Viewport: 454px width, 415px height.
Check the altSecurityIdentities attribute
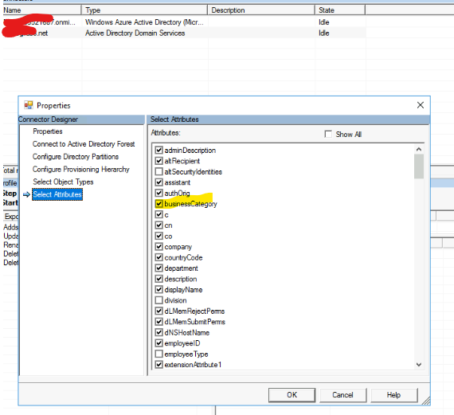pos(159,171)
